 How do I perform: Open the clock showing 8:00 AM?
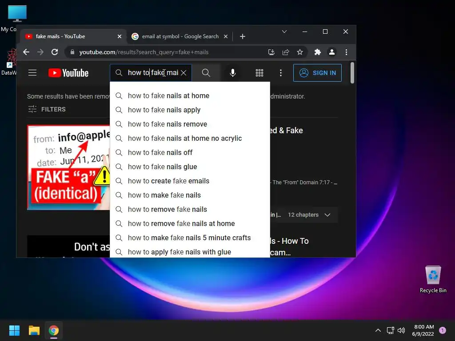423,330
